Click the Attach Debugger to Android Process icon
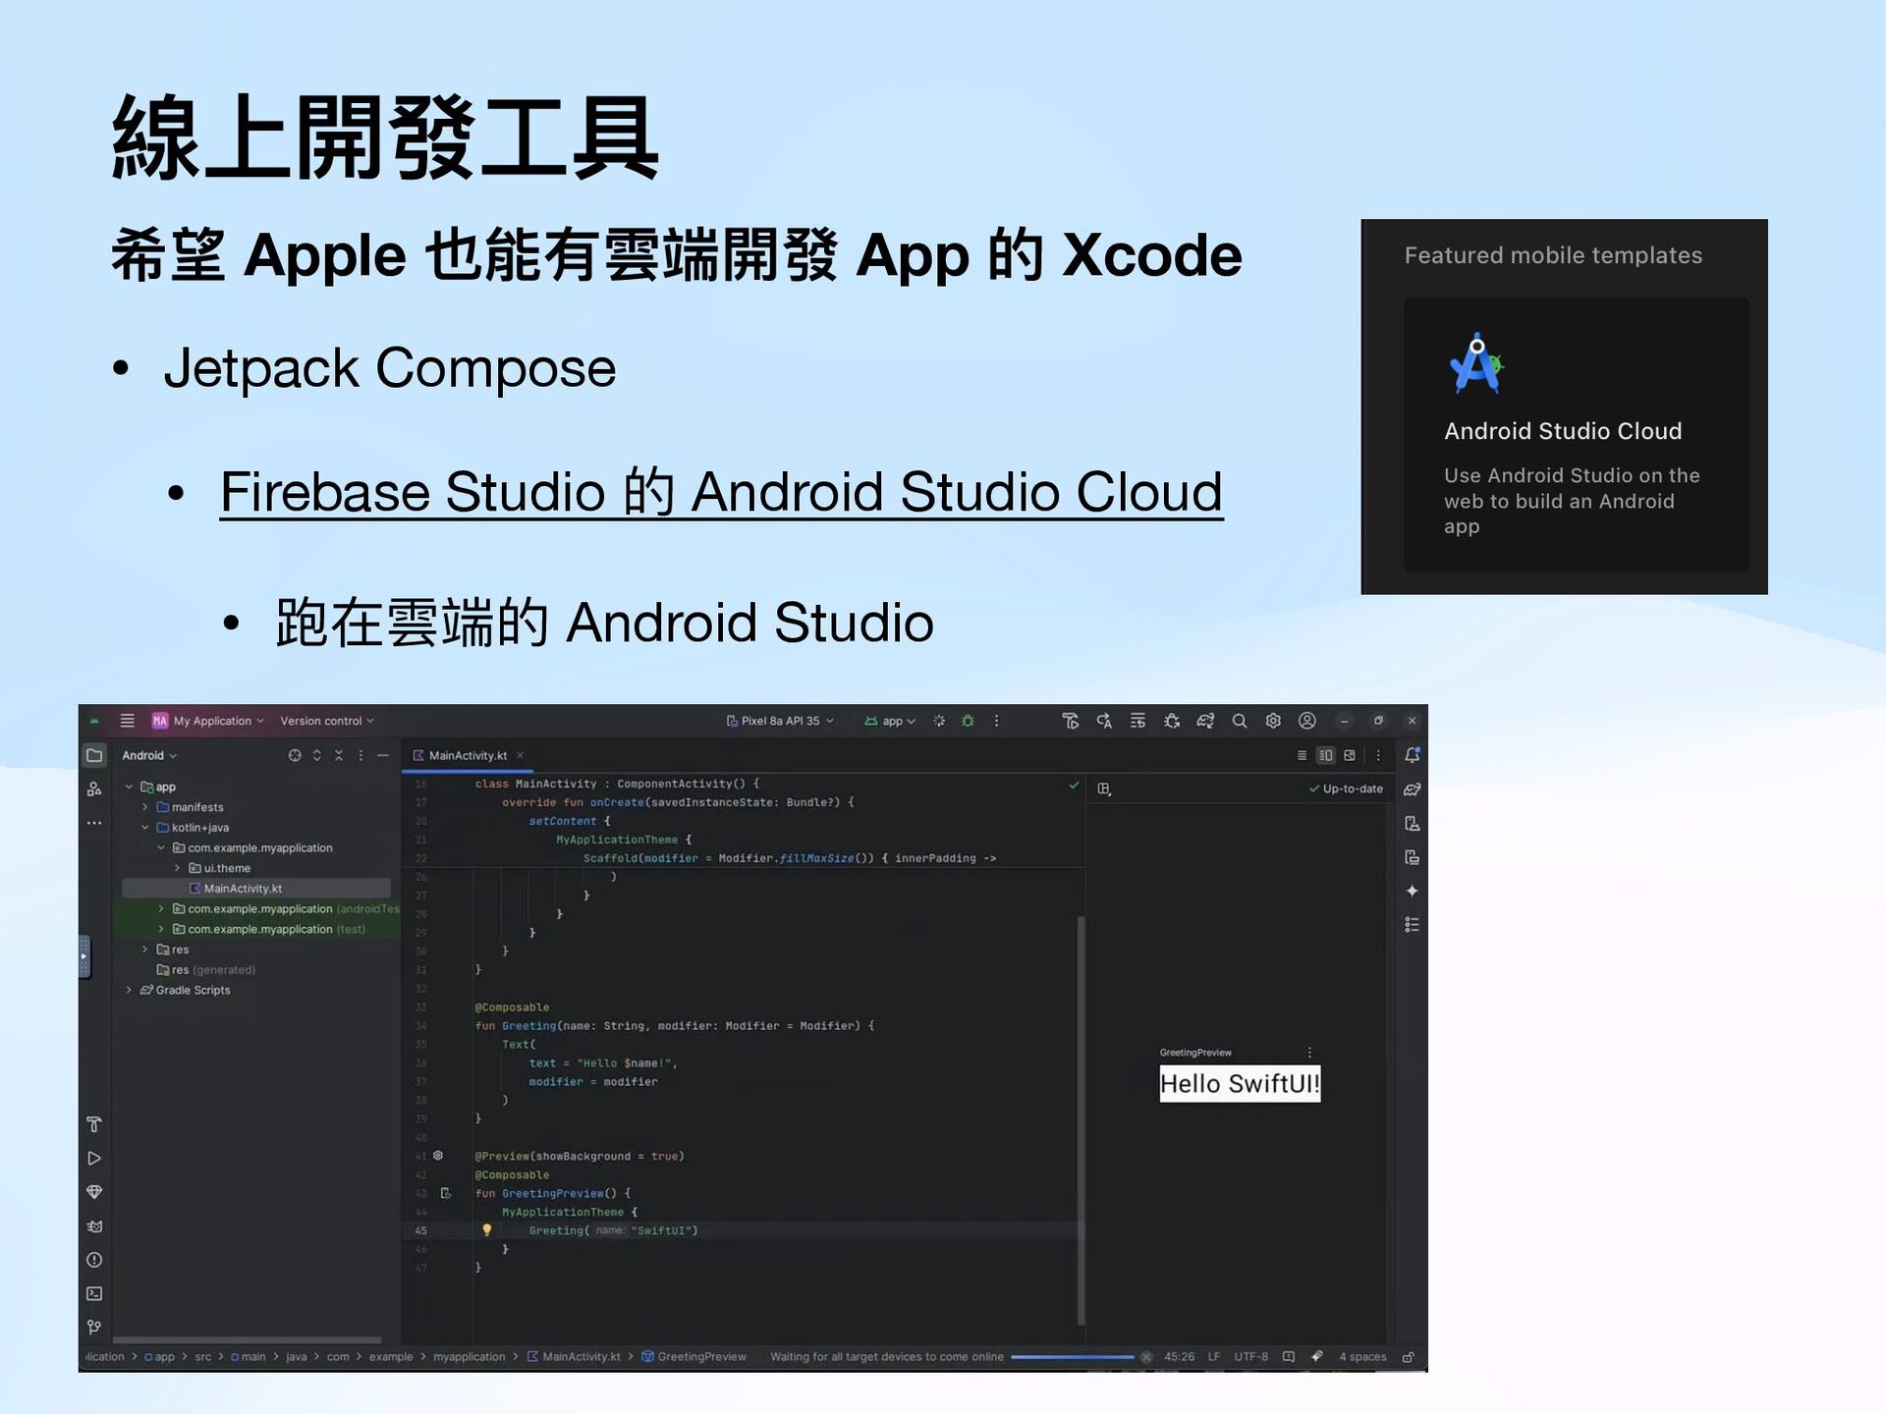The height and width of the screenshot is (1414, 1886). [x=1172, y=721]
